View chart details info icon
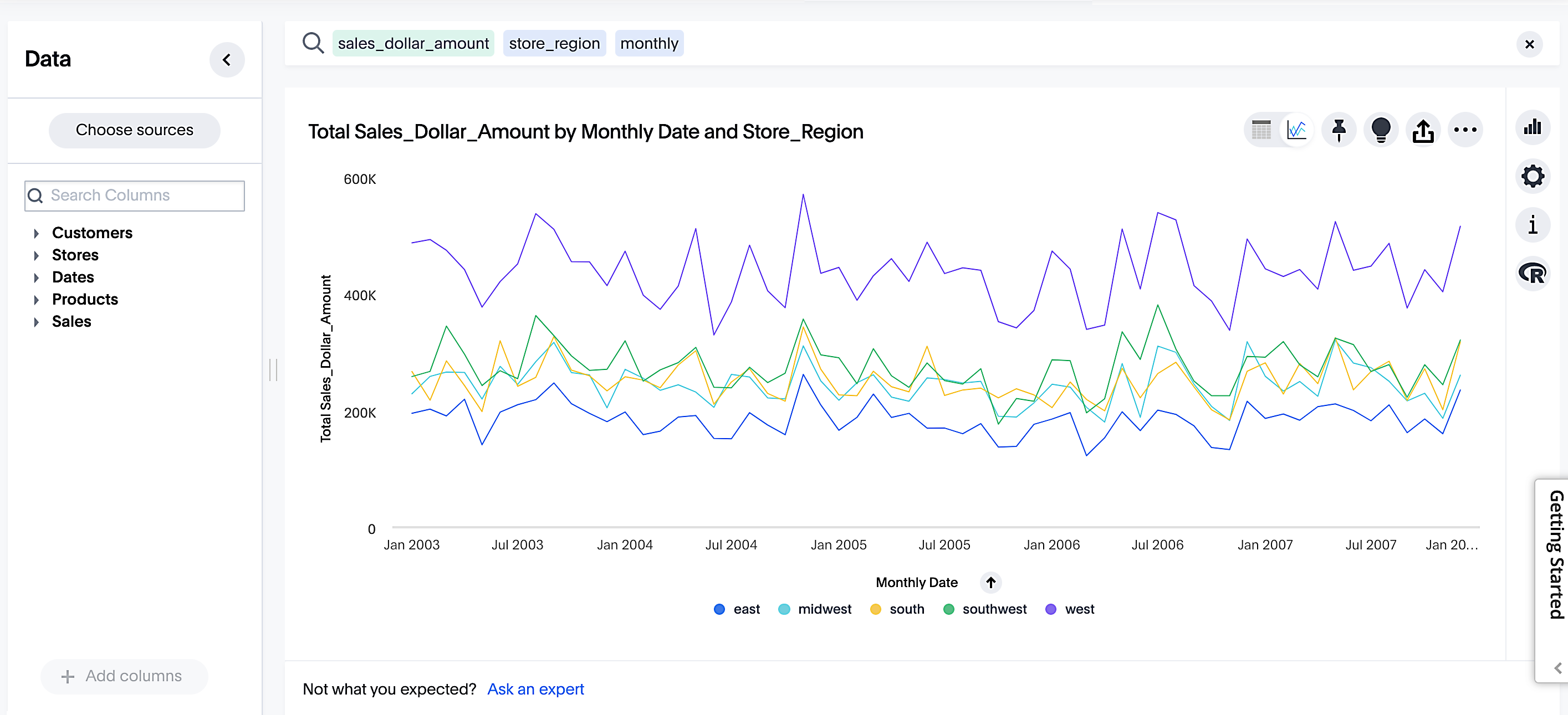Image resolution: width=1568 pixels, height=715 pixels. point(1533,225)
